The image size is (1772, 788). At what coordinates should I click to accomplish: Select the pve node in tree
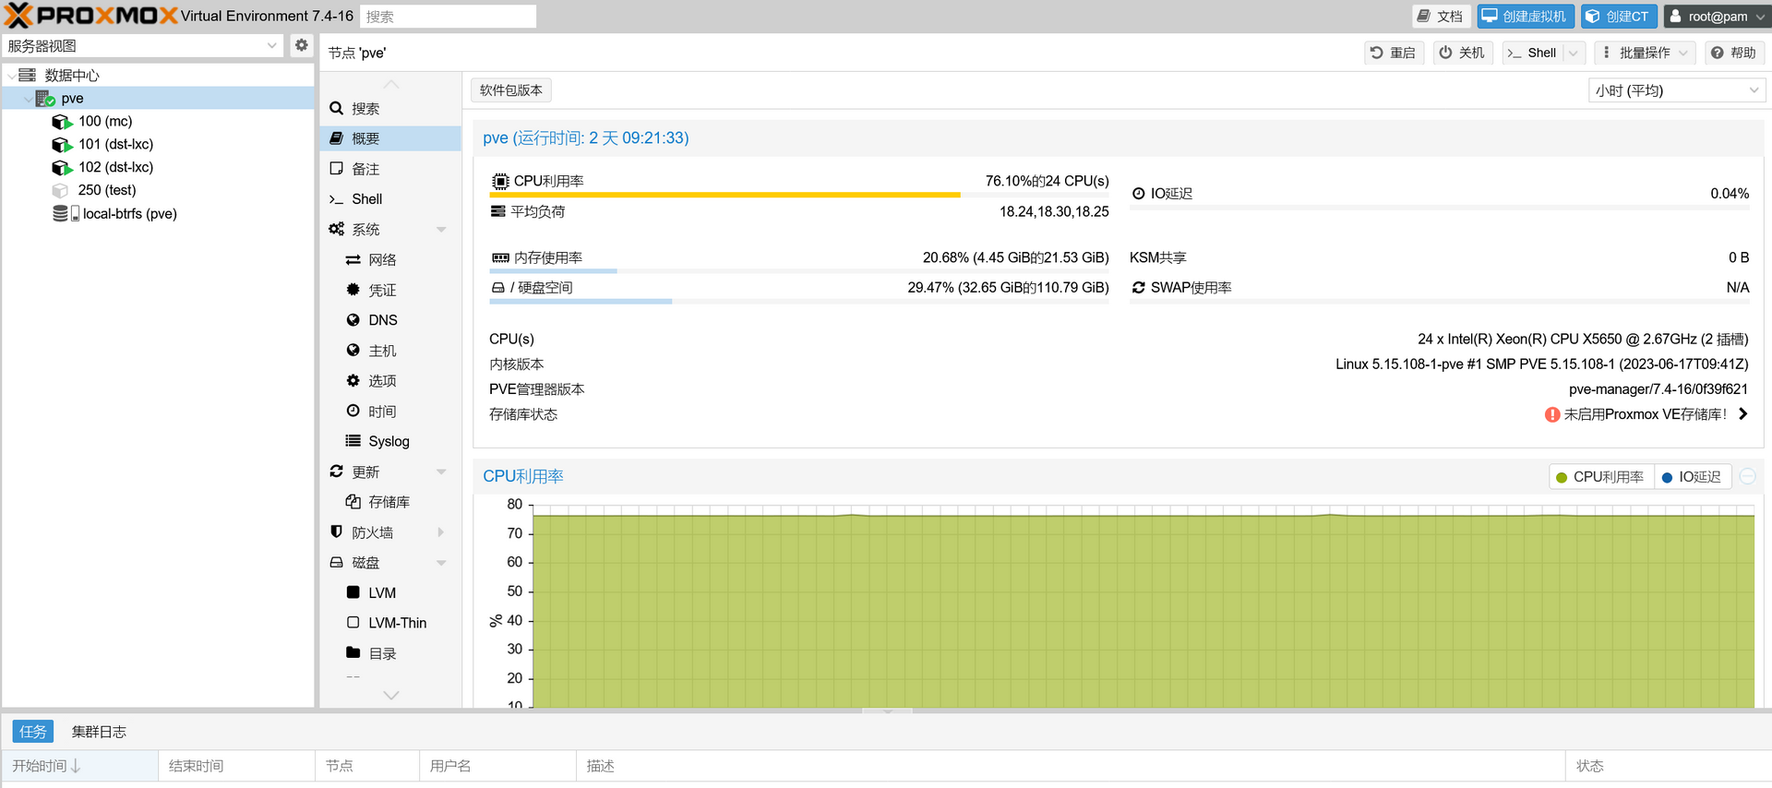point(72,98)
